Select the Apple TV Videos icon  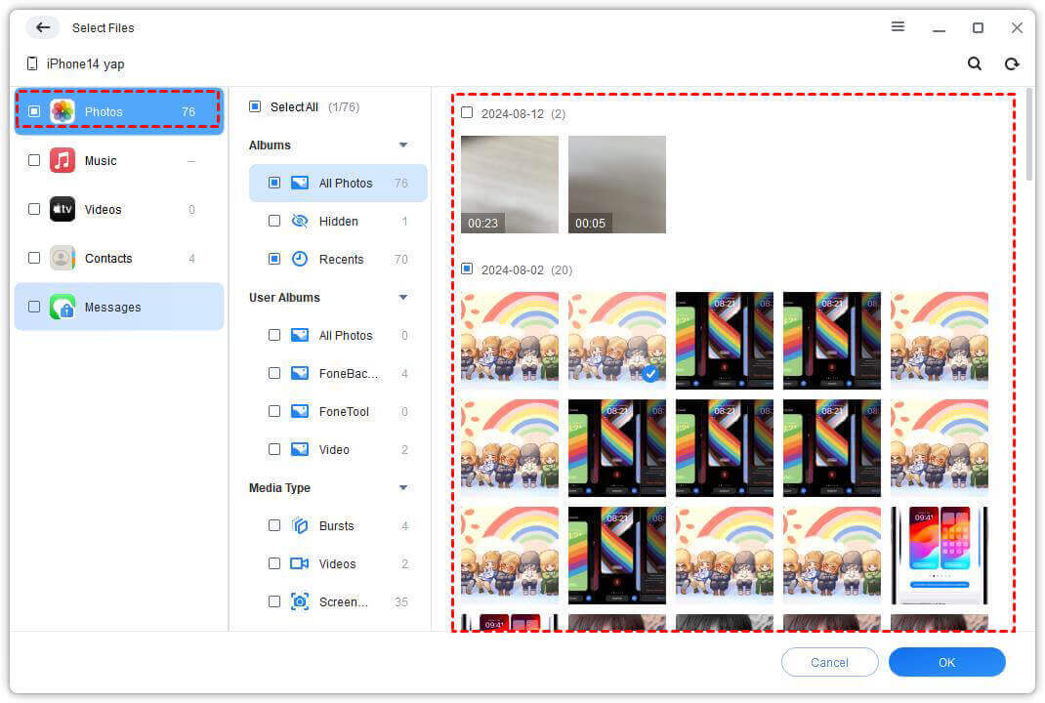pyautogui.click(x=63, y=209)
